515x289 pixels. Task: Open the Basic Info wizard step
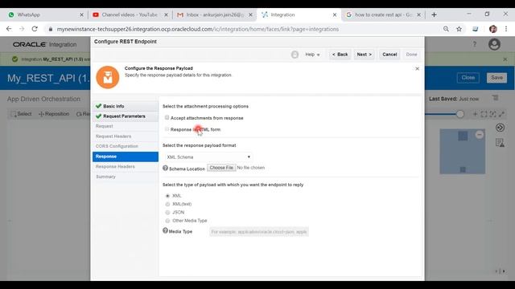click(x=126, y=106)
